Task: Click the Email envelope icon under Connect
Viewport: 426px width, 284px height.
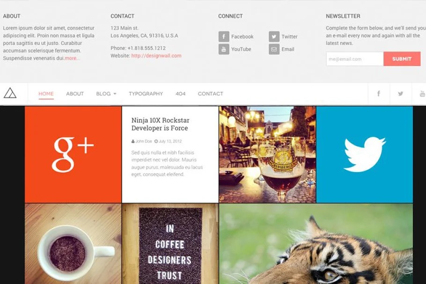Action: click(x=274, y=49)
